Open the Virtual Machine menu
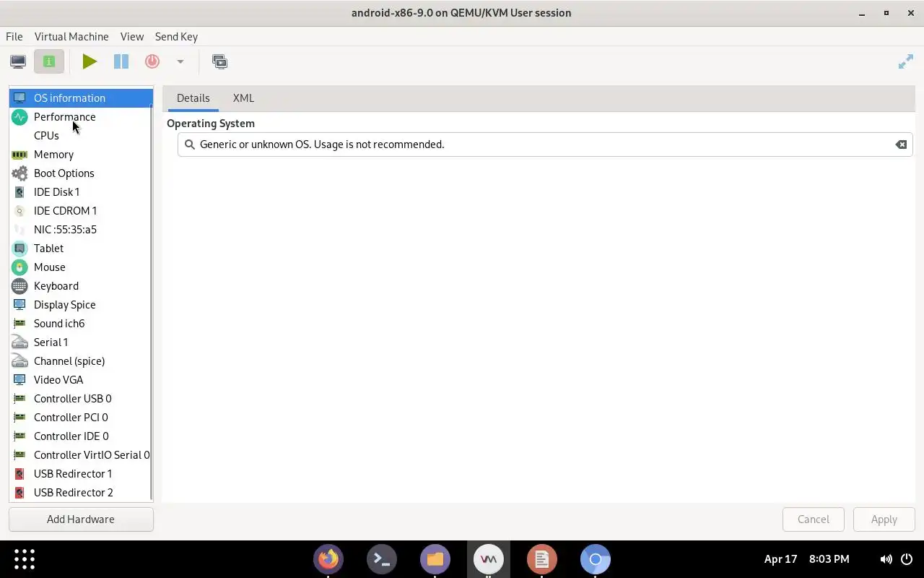The height and width of the screenshot is (578, 924). 71,36
